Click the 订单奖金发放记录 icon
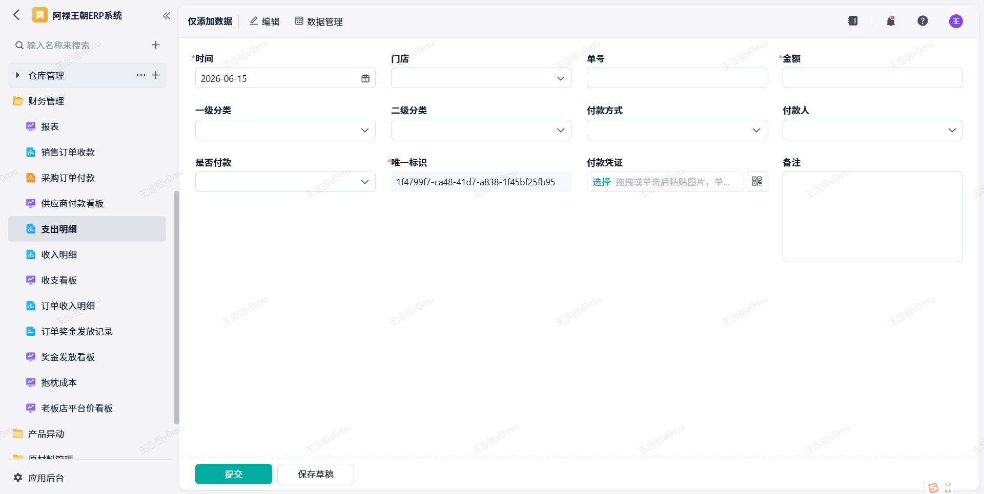Image resolution: width=984 pixels, height=494 pixels. [x=31, y=331]
